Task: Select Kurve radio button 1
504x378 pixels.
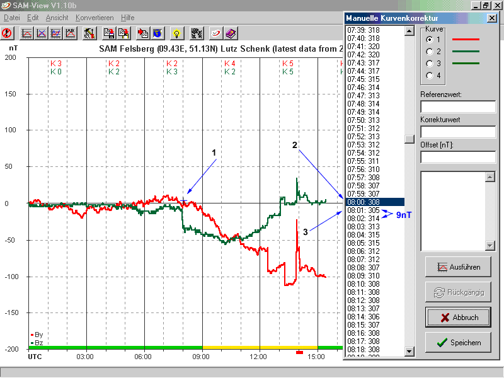Action: pyautogui.click(x=430, y=40)
